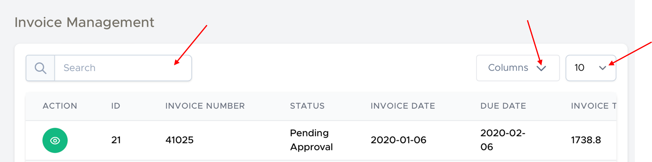Click the truncated Invoice T column header
The height and width of the screenshot is (162, 652).
tap(593, 106)
